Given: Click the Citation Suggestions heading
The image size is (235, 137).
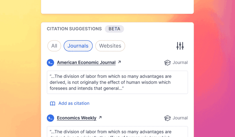Looking at the screenshot, I should click(74, 29).
